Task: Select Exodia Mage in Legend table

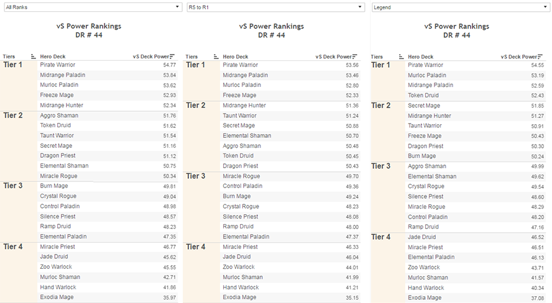Action: click(425, 297)
